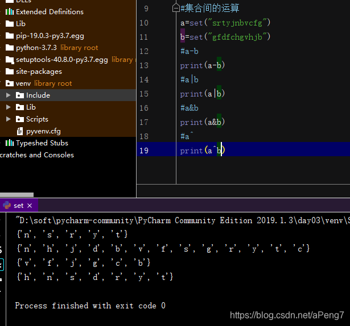Select the top-level Lib folder

click(20, 24)
